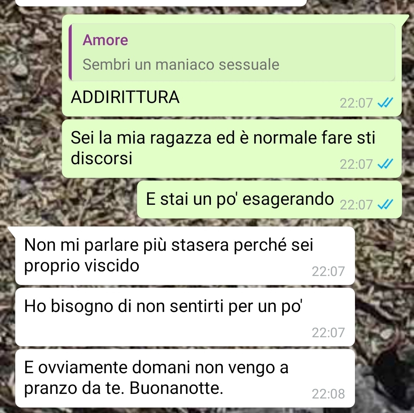Viewport: 414px width, 413px height.
Task: Tap 22:07 timestamp under 'Ho bisogno' message
Action: click(328, 333)
